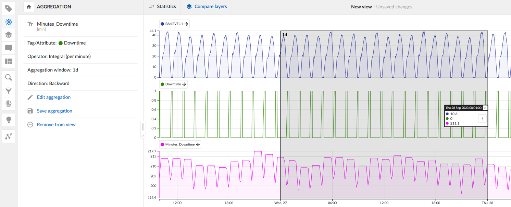The width and height of the screenshot is (511, 207).
Task: Click the 06:00 time axis label
Action: 332,203
